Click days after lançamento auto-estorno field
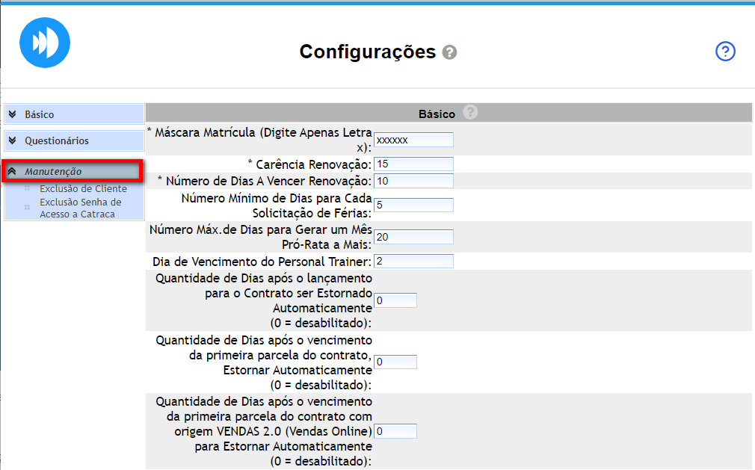 [x=395, y=300]
